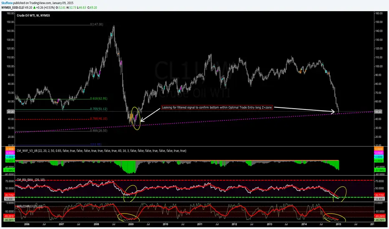
Task: Click 150.00 on the right price scale
Action: pos(379,22)
